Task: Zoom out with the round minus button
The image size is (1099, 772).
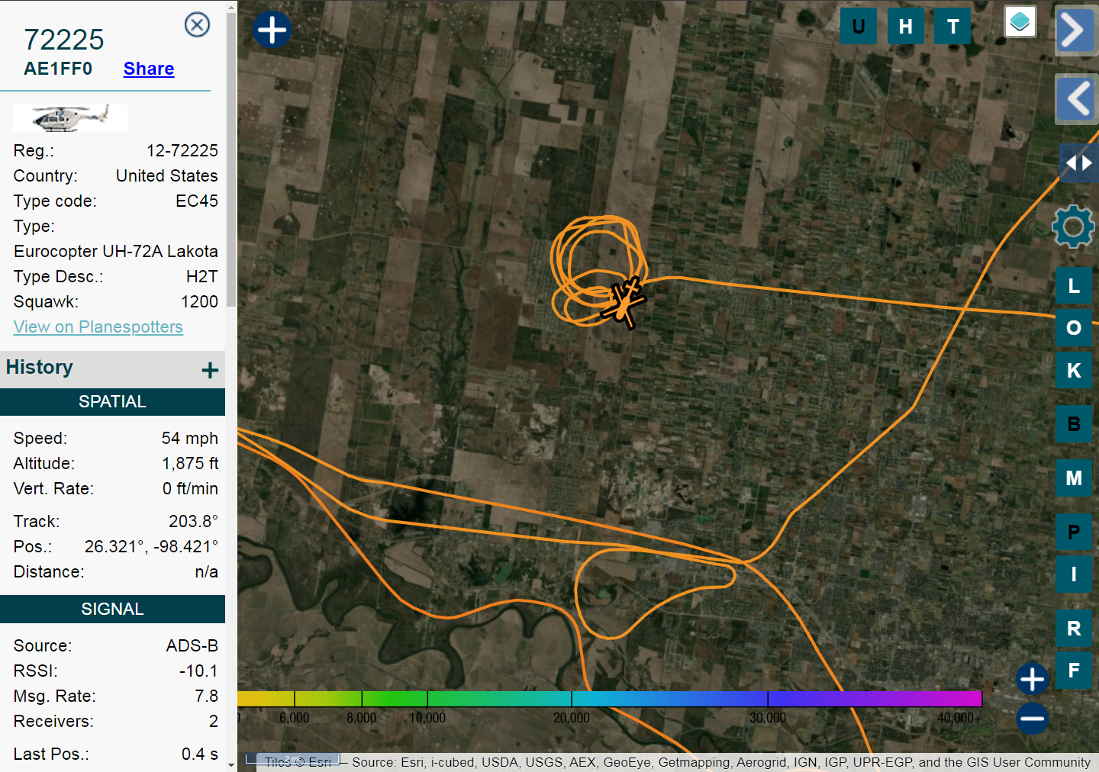Action: pos(1032,719)
